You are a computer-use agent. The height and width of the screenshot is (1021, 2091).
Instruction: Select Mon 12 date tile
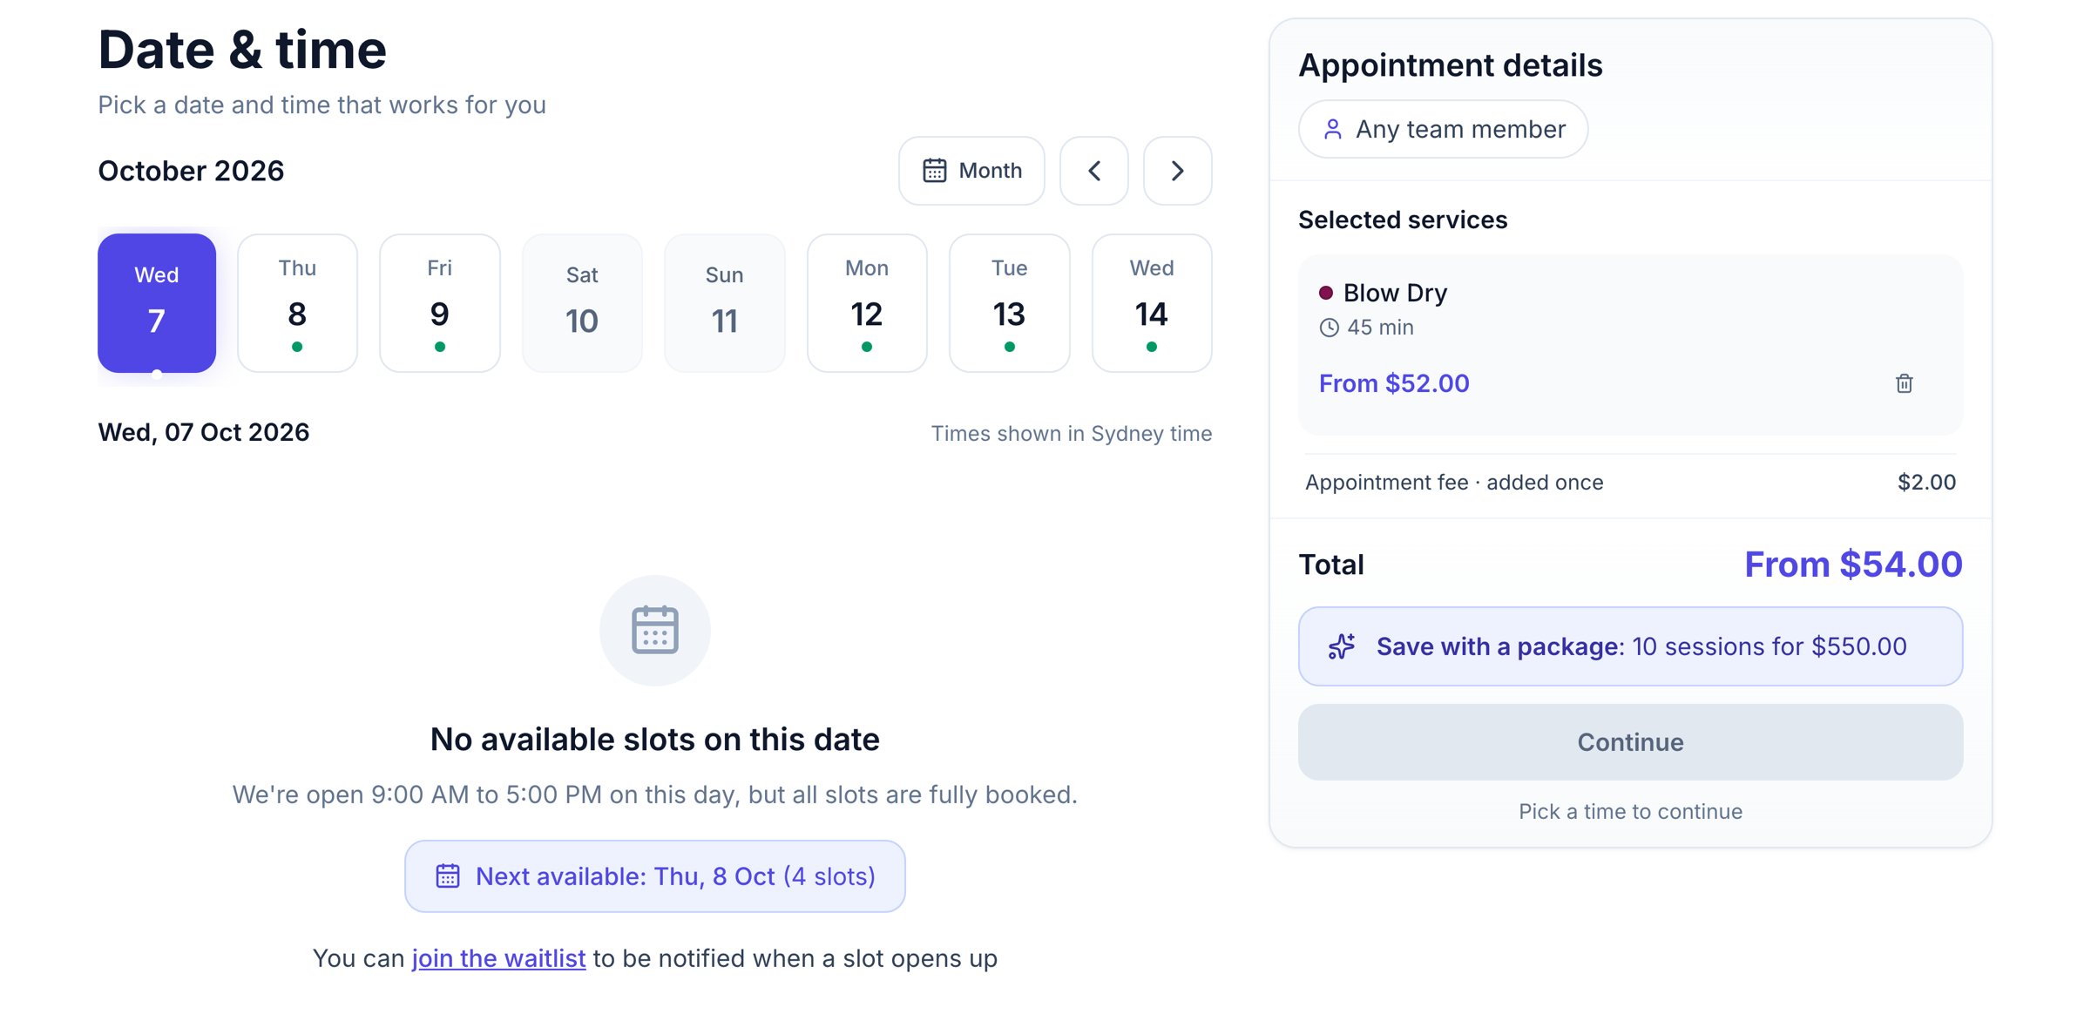(x=867, y=303)
